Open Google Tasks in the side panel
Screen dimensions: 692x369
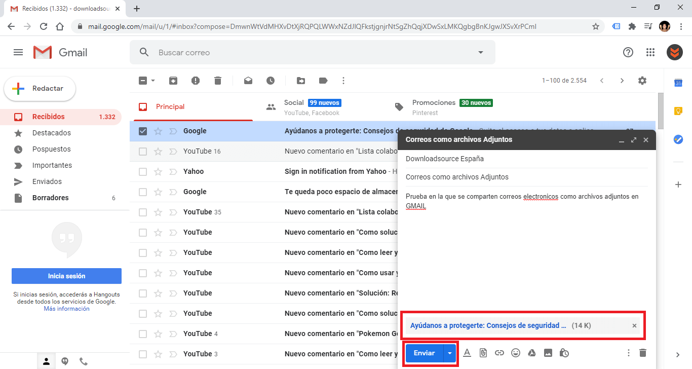point(678,139)
